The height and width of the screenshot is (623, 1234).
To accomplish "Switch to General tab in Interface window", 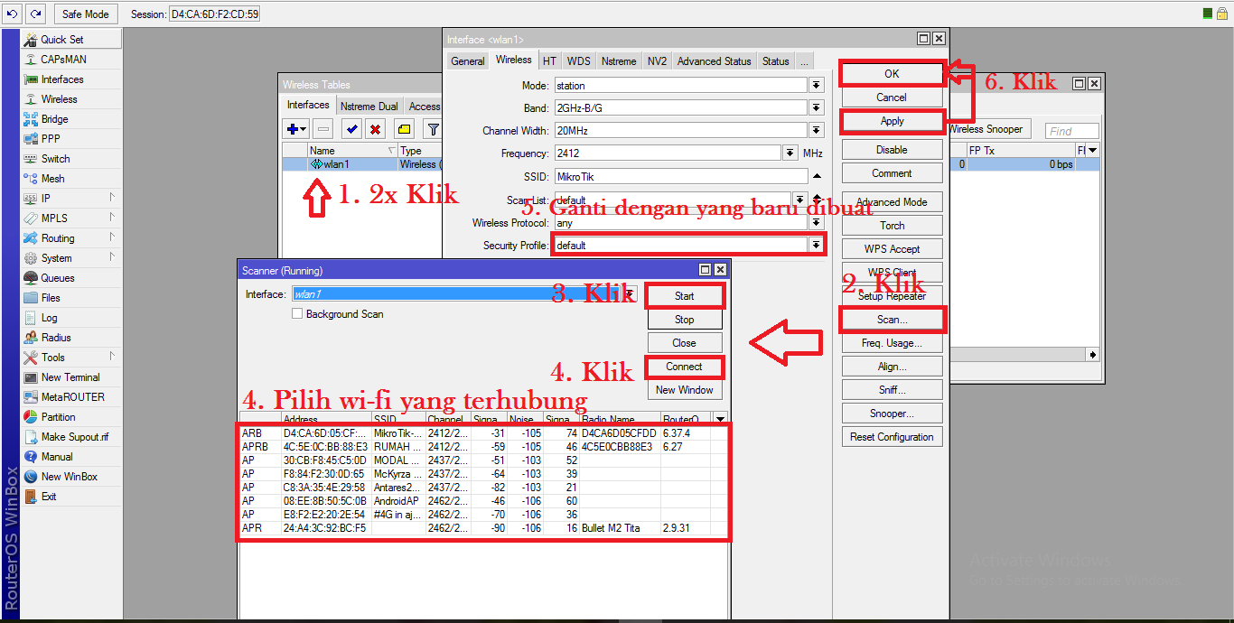I will [468, 61].
